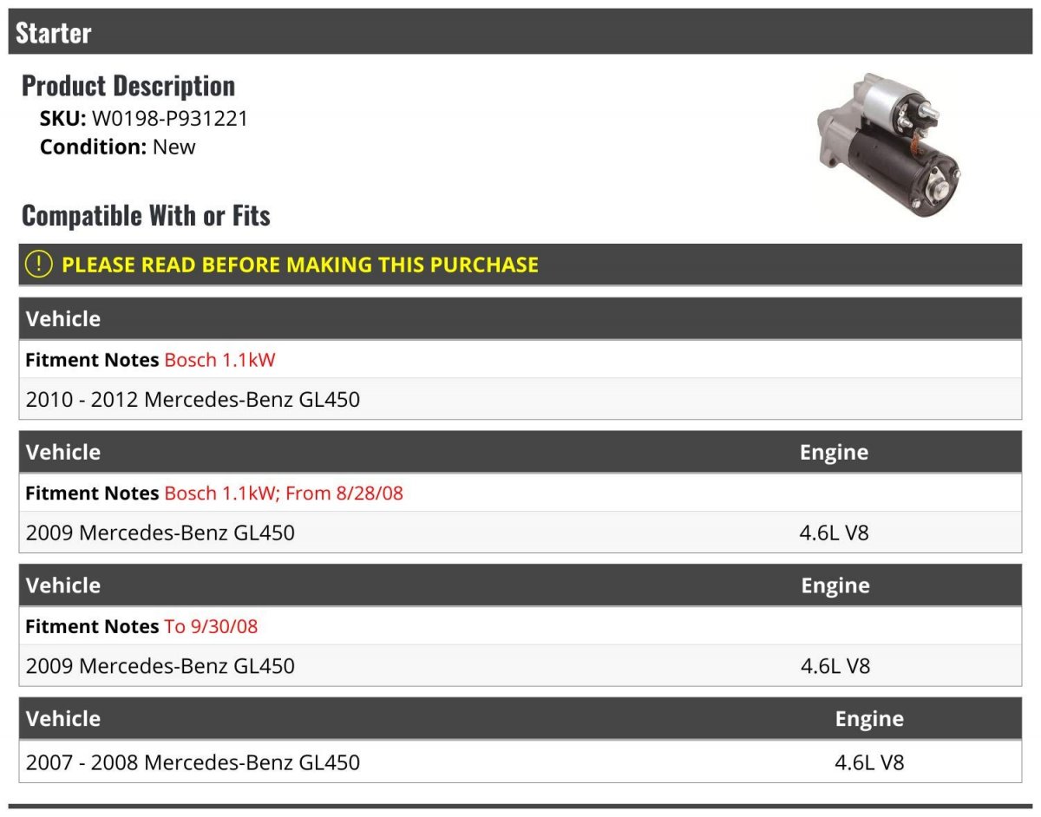Select 2009 GL450 row under To 9/30/08
Image resolution: width=1041 pixels, height=817 pixels.
pyautogui.click(x=520, y=666)
